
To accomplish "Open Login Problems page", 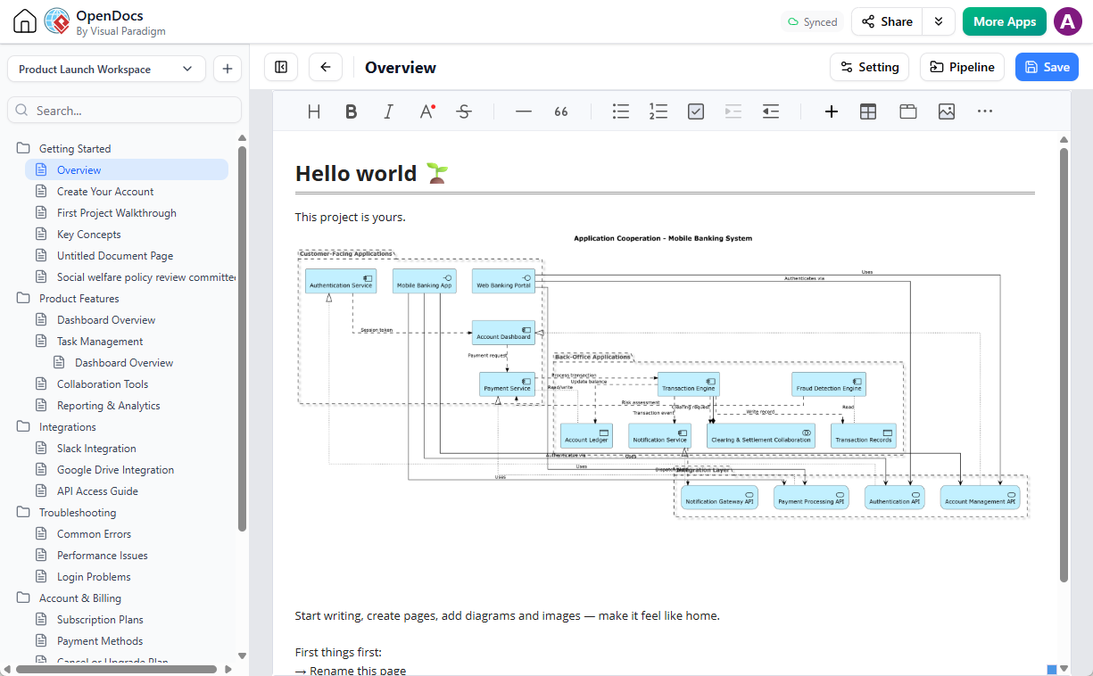I will (94, 577).
